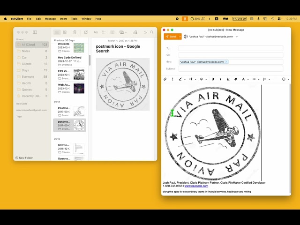Open dropdown arrow next to signature pen icon

[x=185, y=79]
